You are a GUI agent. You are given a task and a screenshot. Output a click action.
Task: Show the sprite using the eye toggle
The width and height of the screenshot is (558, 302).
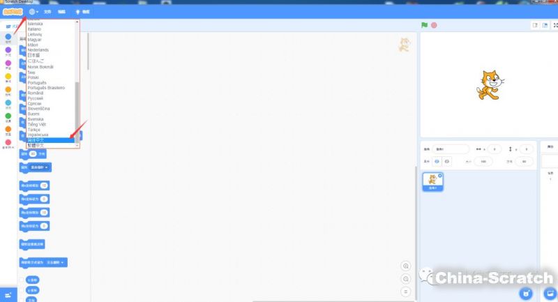pyautogui.click(x=437, y=161)
